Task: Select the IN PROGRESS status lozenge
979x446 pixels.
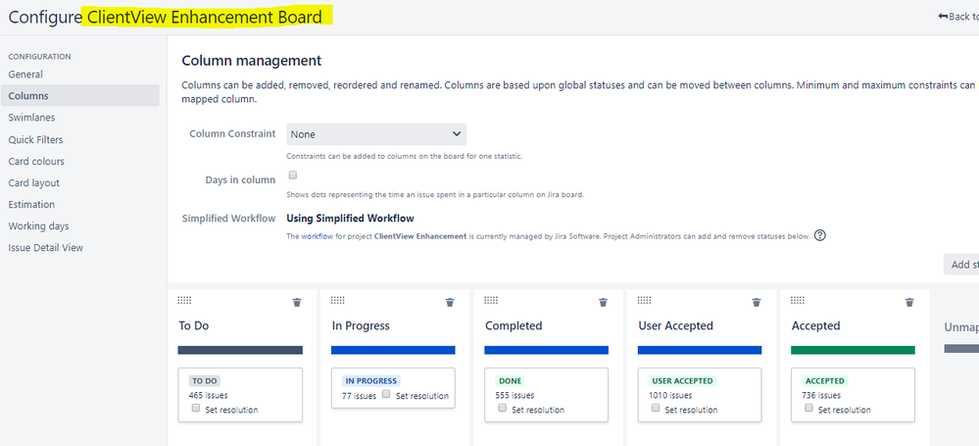Action: tap(370, 381)
